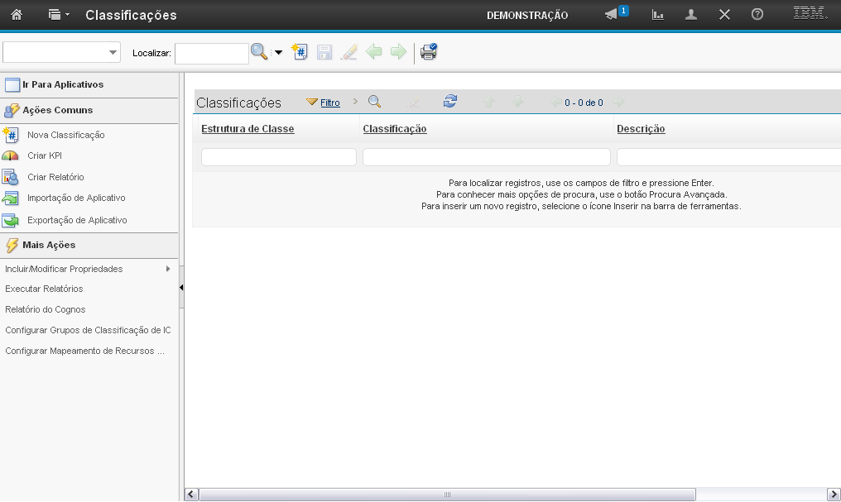Click the table search magnifier icon
841x502 pixels.
[374, 102]
